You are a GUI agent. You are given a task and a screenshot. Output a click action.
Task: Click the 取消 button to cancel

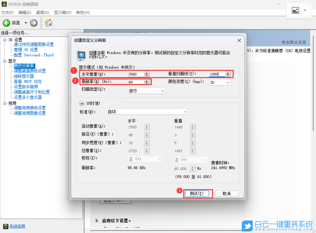(227, 193)
